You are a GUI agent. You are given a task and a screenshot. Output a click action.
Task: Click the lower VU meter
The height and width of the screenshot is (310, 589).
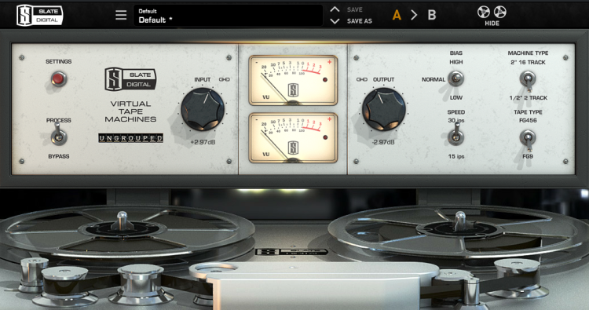[293, 138]
